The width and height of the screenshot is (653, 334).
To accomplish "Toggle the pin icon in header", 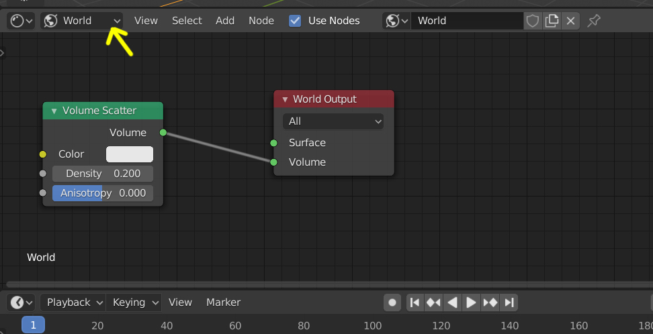I will coord(594,21).
